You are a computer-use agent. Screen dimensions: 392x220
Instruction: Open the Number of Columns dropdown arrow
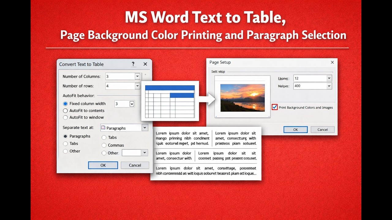point(137,76)
